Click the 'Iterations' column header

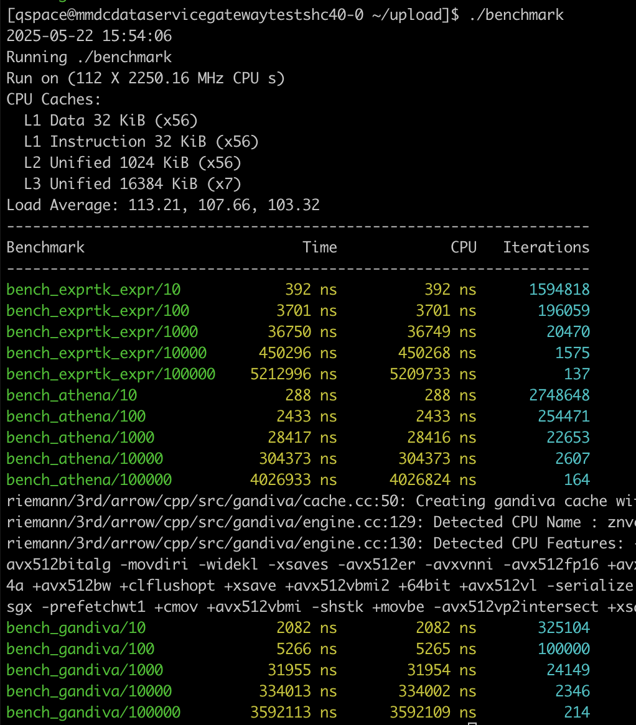click(x=546, y=247)
